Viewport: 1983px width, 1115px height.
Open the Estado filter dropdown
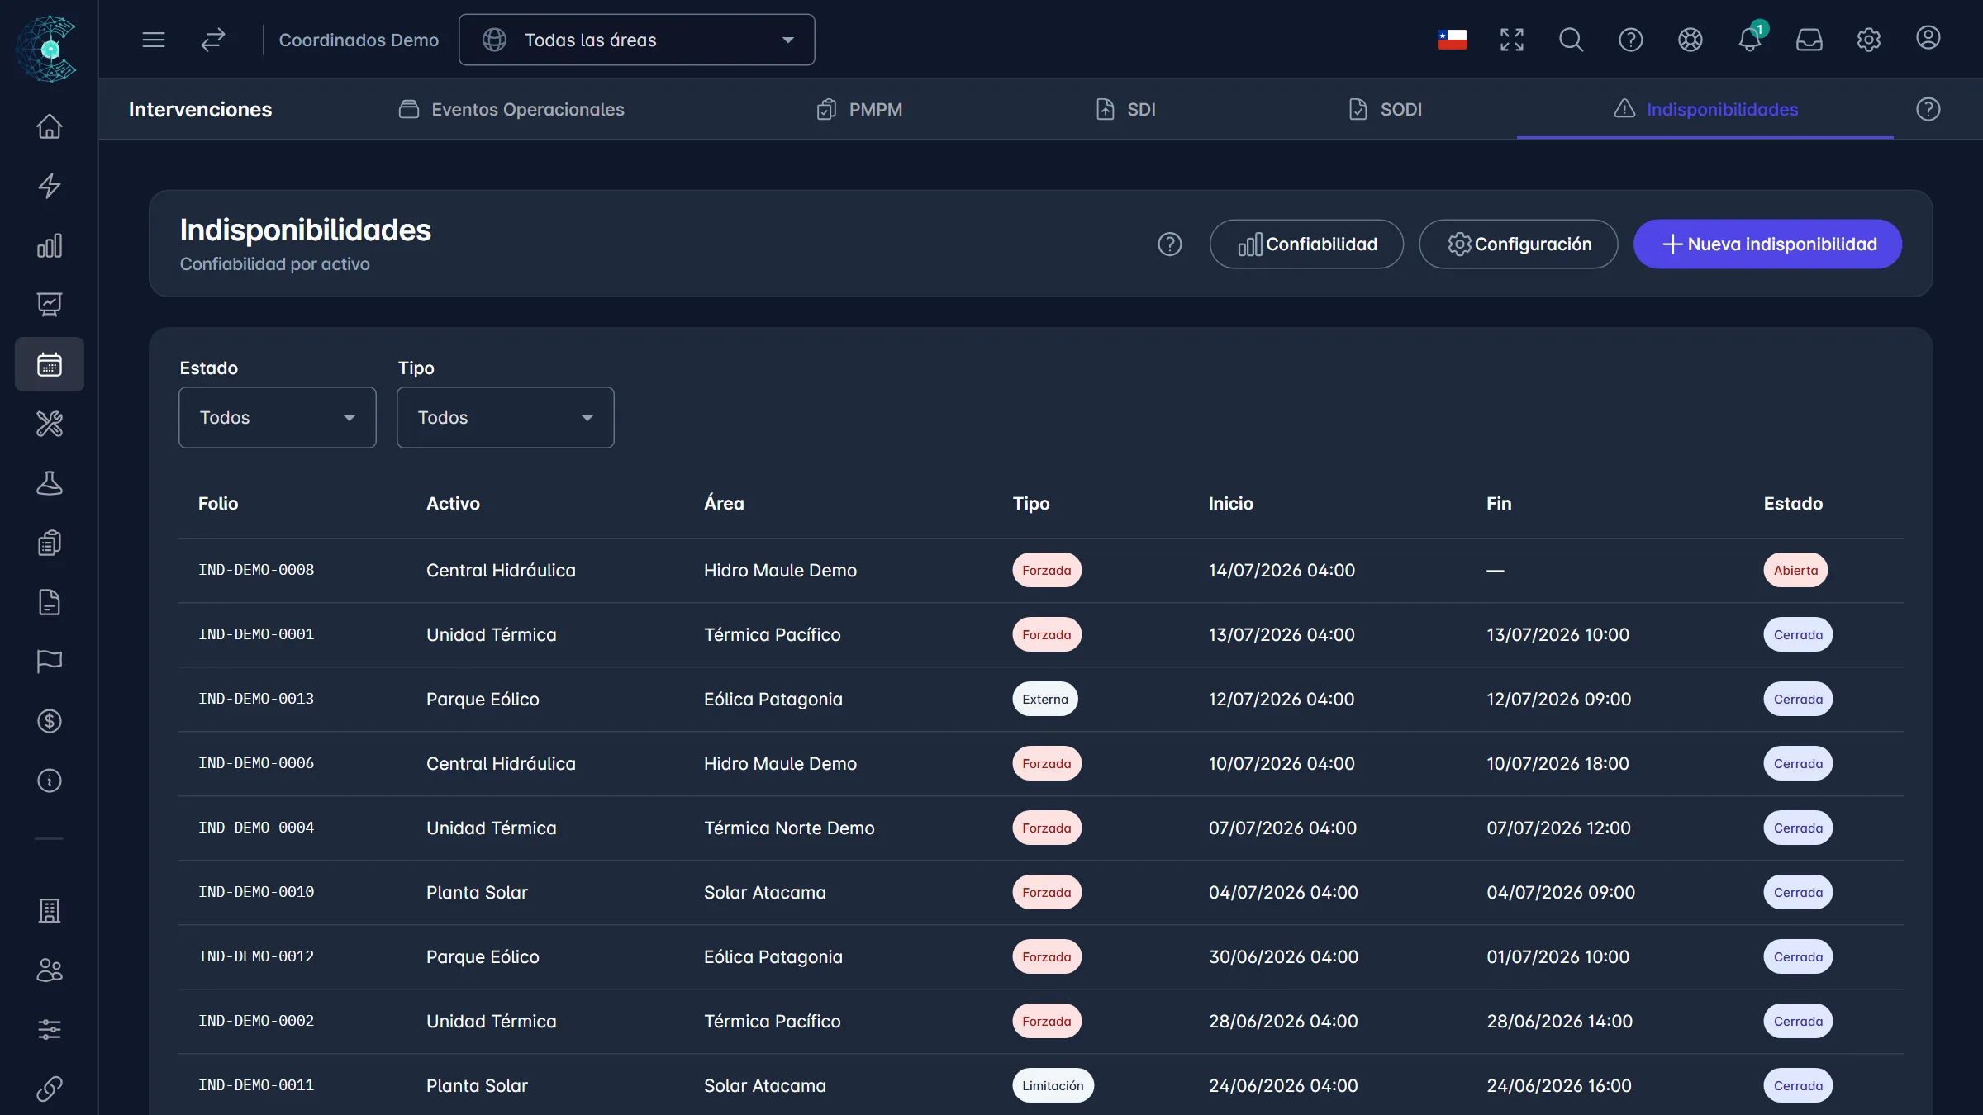click(278, 418)
